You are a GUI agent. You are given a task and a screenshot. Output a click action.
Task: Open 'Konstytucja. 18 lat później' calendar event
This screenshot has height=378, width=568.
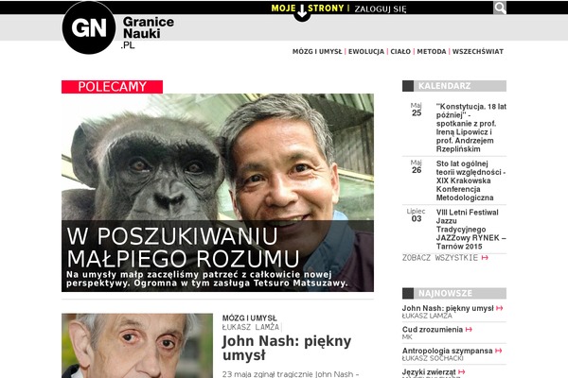[470, 128]
